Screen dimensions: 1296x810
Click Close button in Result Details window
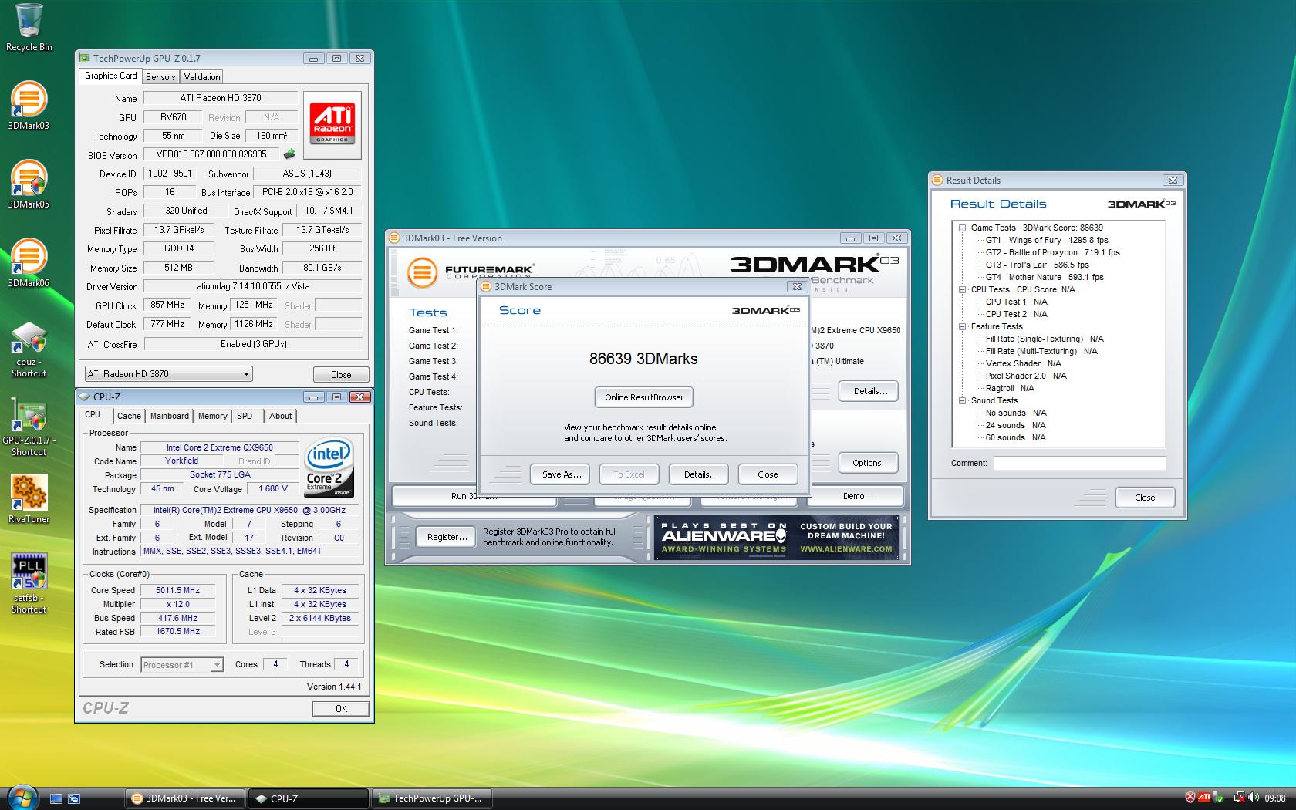point(1145,498)
